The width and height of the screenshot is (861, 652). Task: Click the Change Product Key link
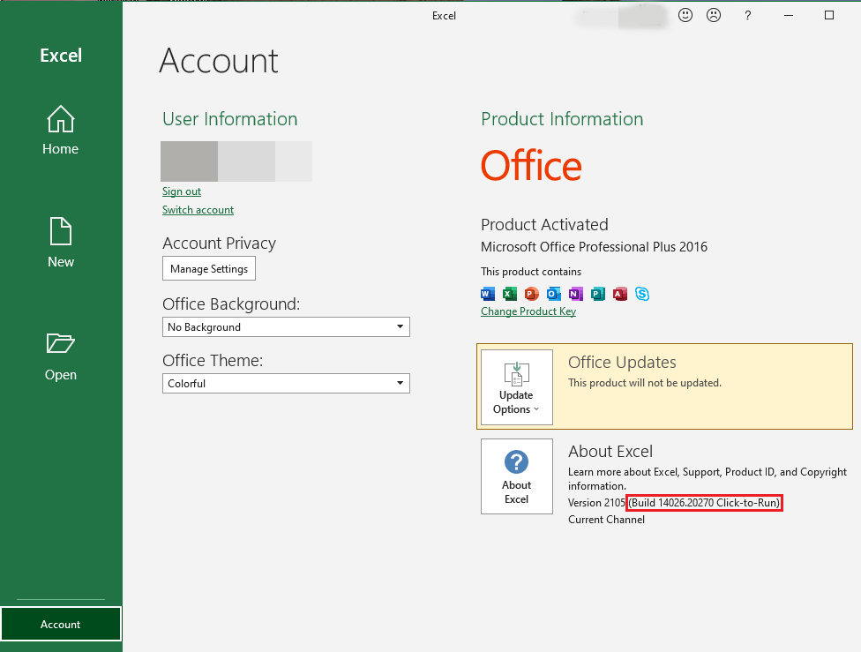(528, 311)
